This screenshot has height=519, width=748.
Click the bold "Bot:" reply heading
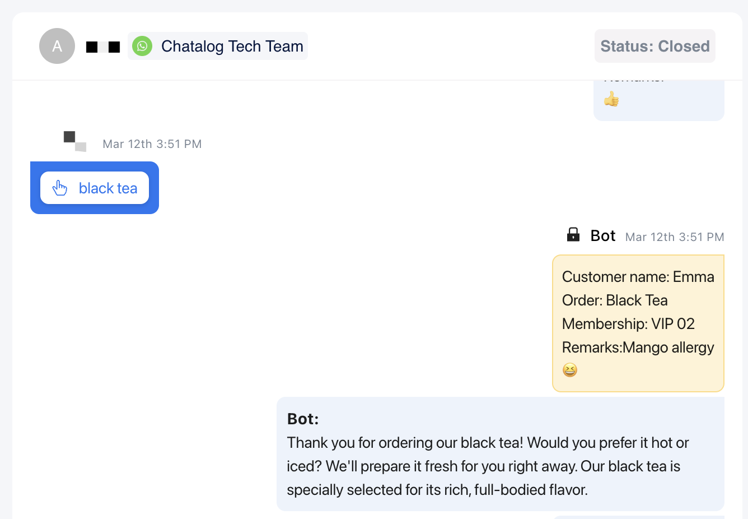click(303, 419)
